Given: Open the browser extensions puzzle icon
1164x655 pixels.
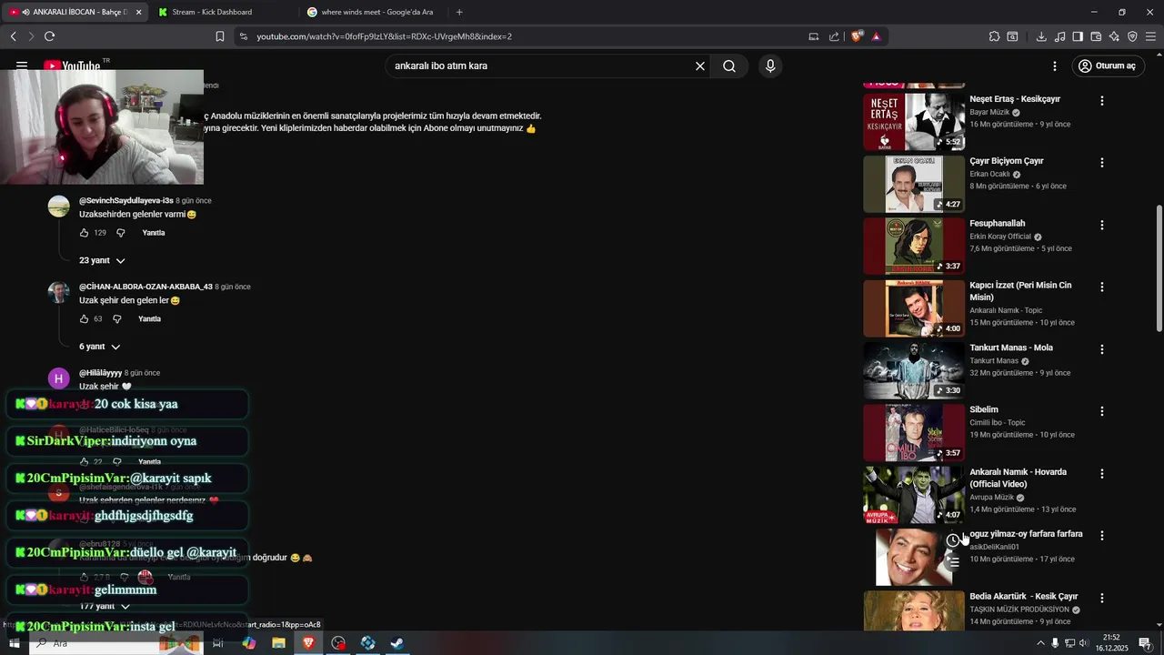Looking at the screenshot, I should 995,36.
